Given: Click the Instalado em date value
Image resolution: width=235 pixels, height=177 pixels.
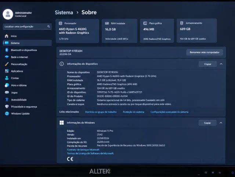Looking at the screenshot, I should coord(103,138).
